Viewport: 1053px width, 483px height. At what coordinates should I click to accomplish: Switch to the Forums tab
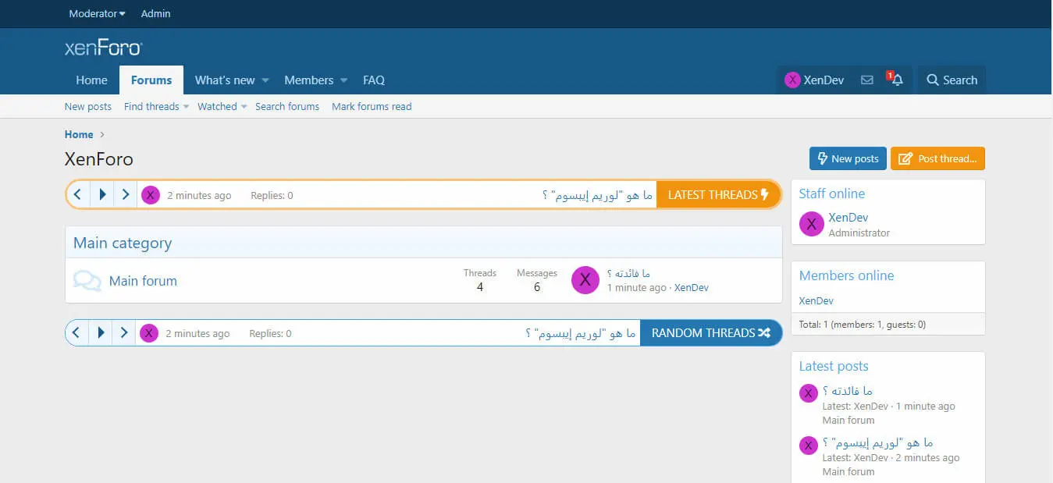pyautogui.click(x=151, y=80)
